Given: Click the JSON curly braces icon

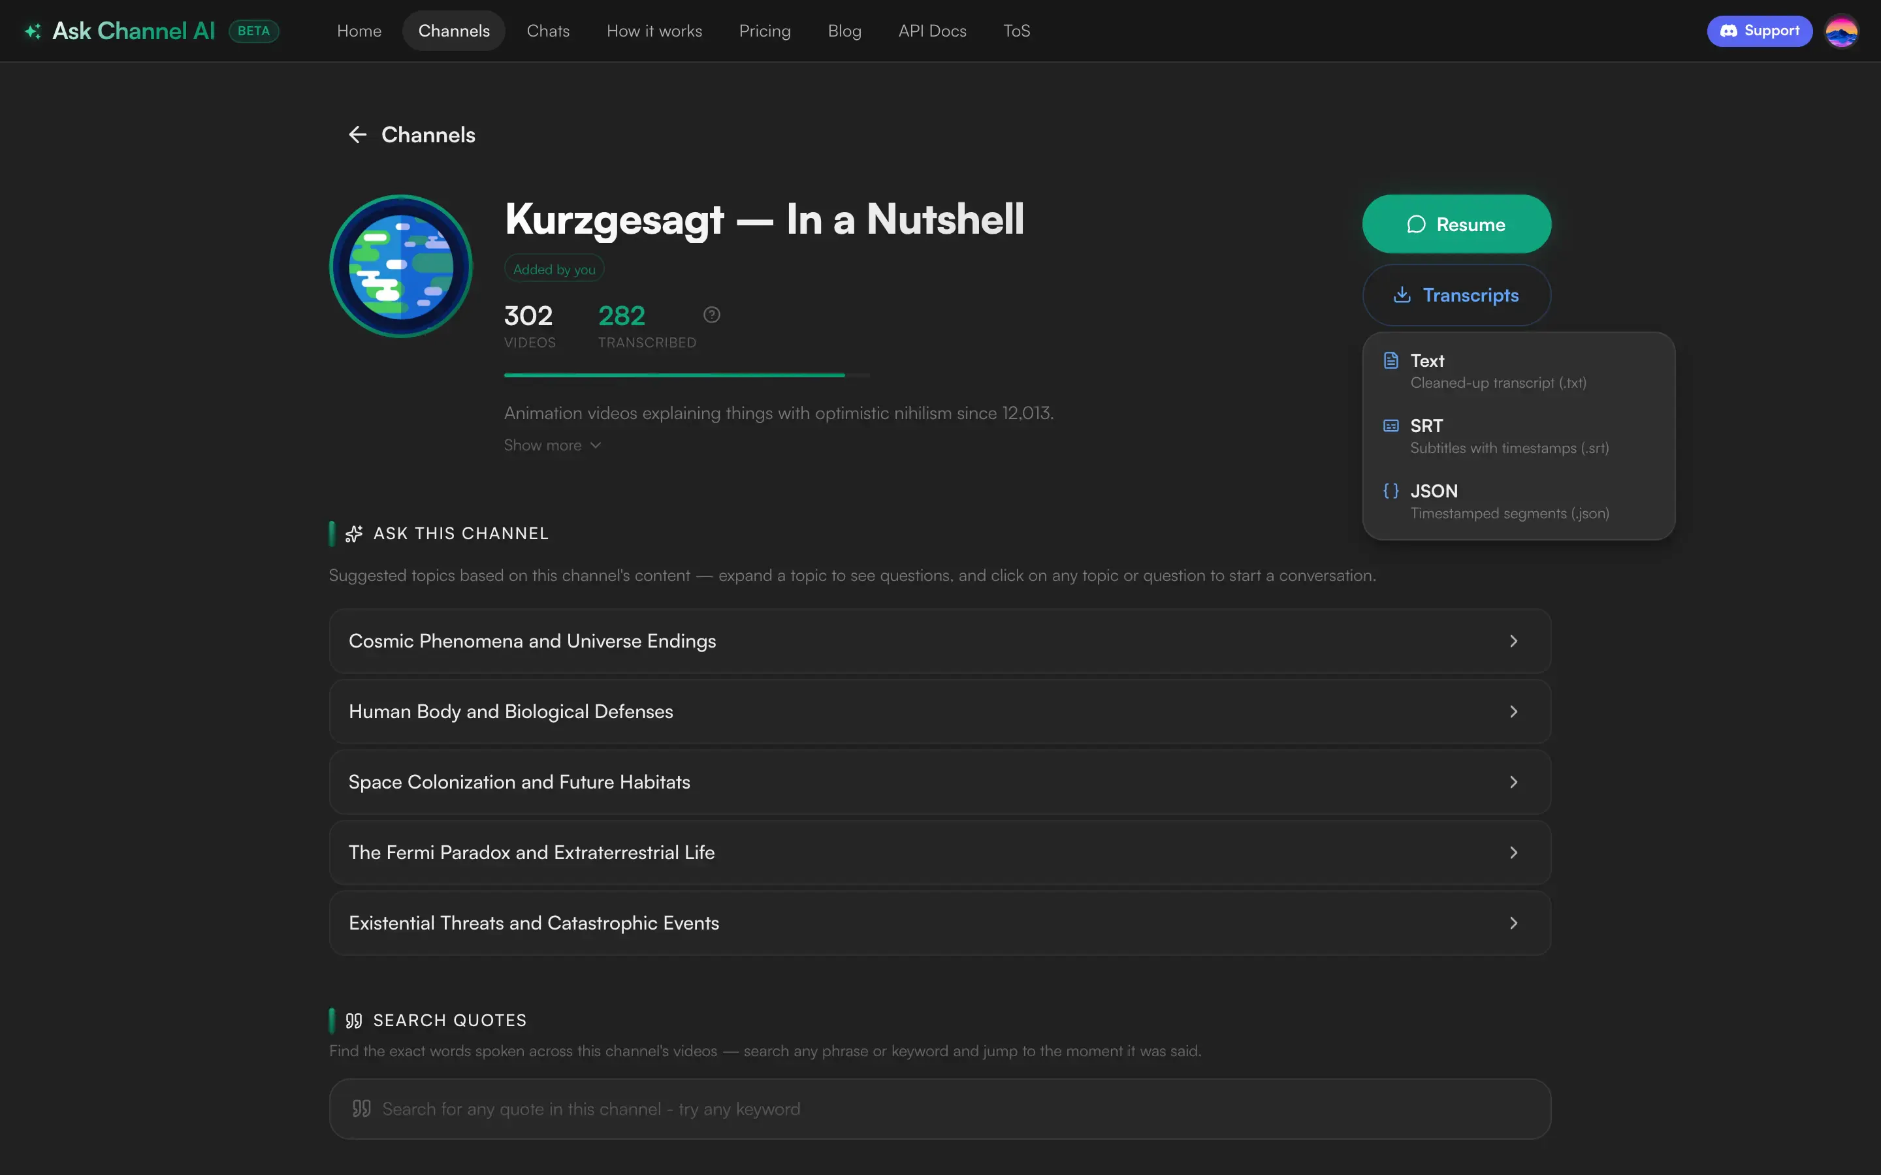Looking at the screenshot, I should tap(1391, 491).
